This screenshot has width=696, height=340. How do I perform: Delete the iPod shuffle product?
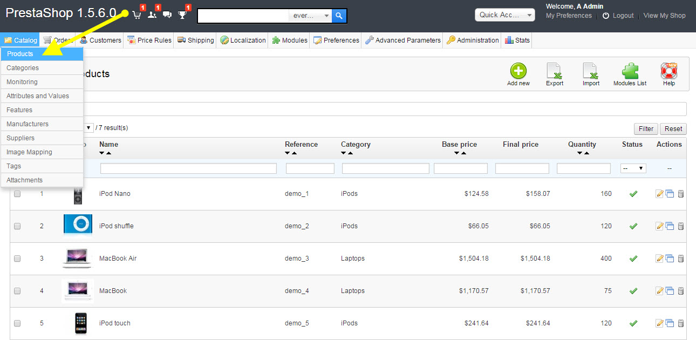[x=680, y=226]
